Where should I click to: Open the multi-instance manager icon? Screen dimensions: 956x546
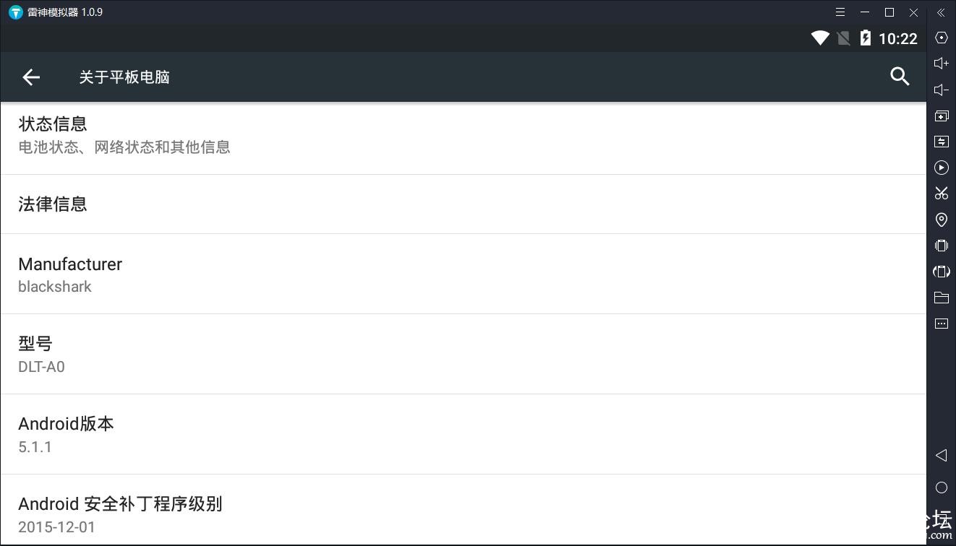941,116
